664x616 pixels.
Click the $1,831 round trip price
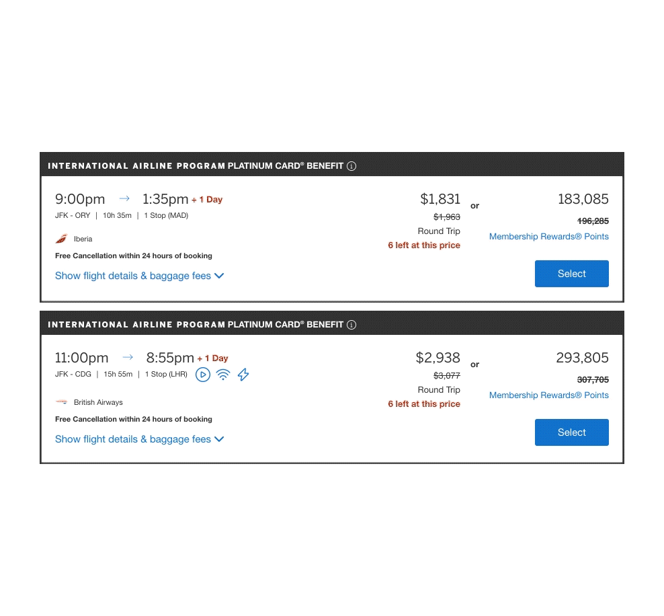coord(440,199)
